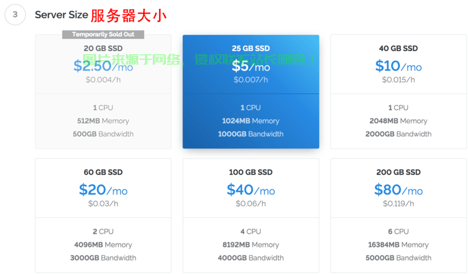
Task: Click the red 服务器大小 annotation text
Action: coord(128,15)
